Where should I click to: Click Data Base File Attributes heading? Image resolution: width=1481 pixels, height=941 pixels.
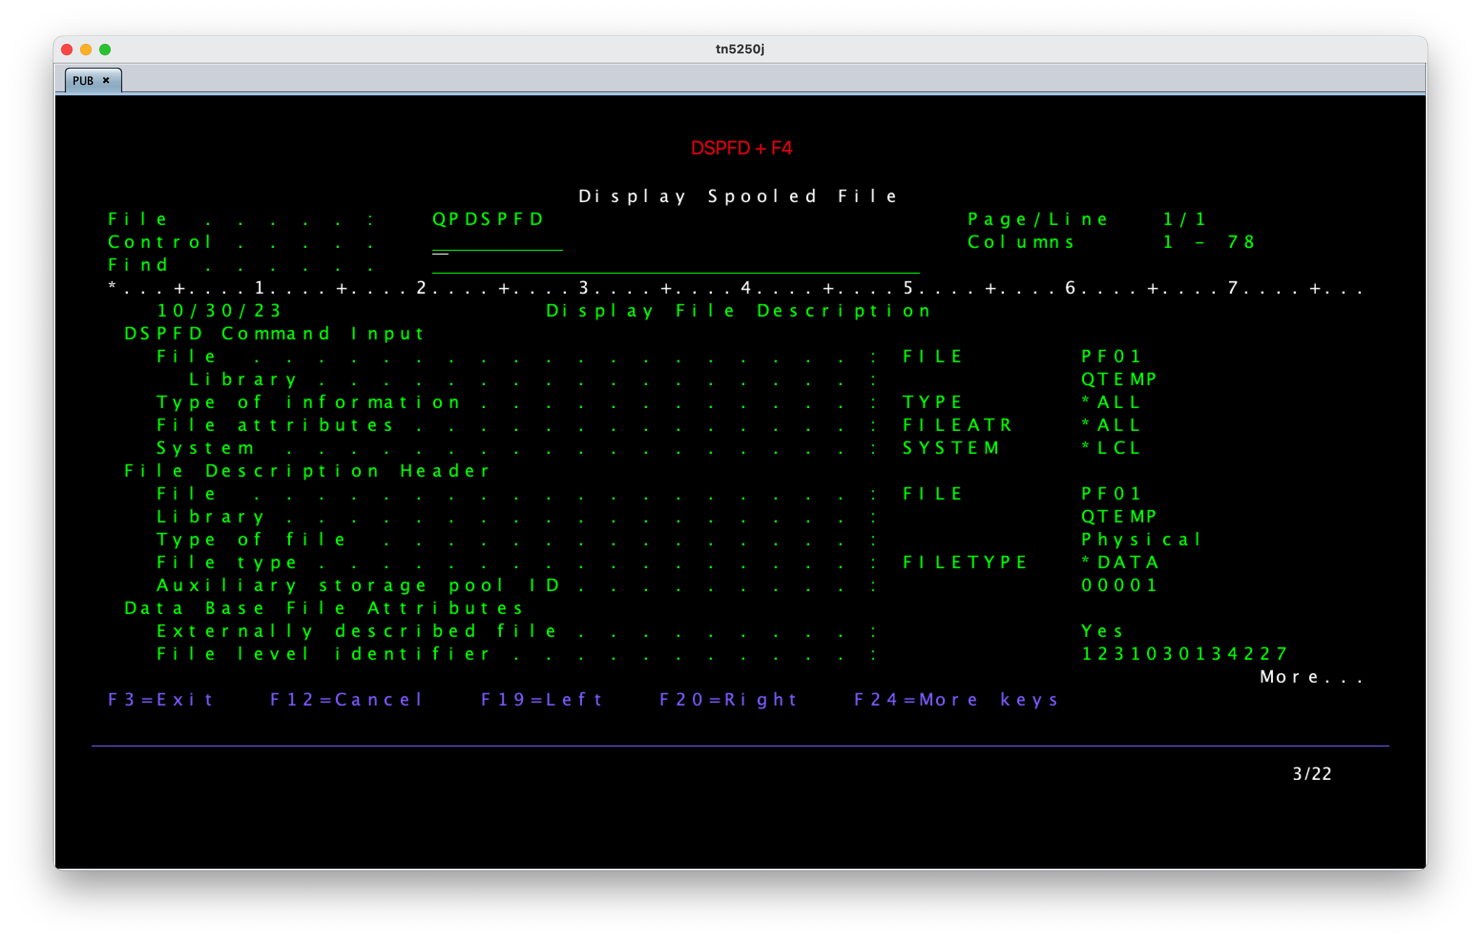(323, 608)
